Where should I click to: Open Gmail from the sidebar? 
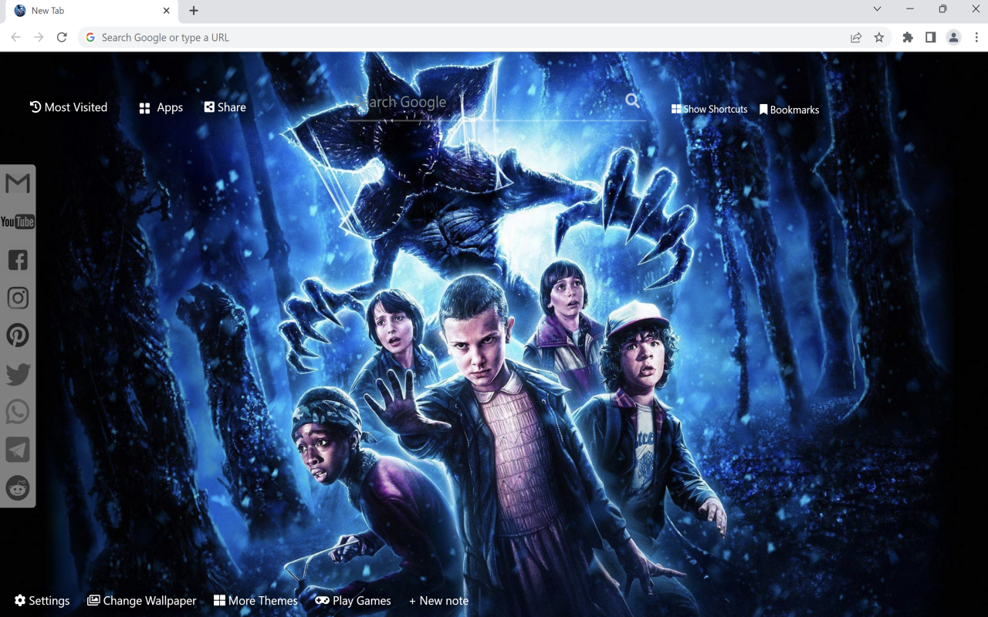point(17,184)
